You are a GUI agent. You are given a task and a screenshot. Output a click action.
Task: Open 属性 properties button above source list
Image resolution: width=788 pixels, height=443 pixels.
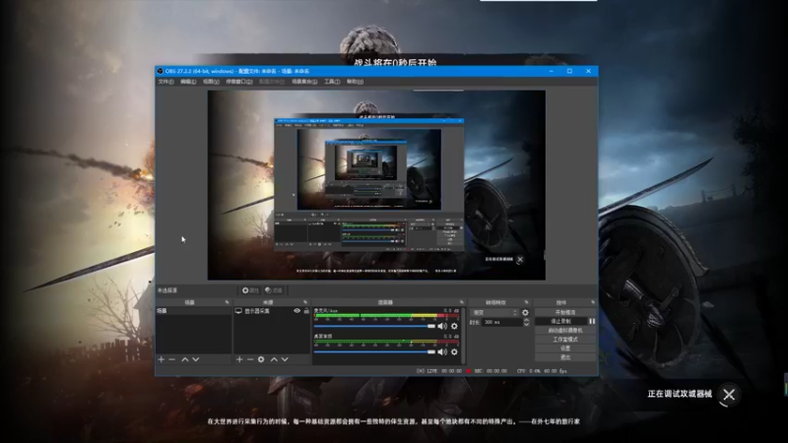pyautogui.click(x=250, y=290)
